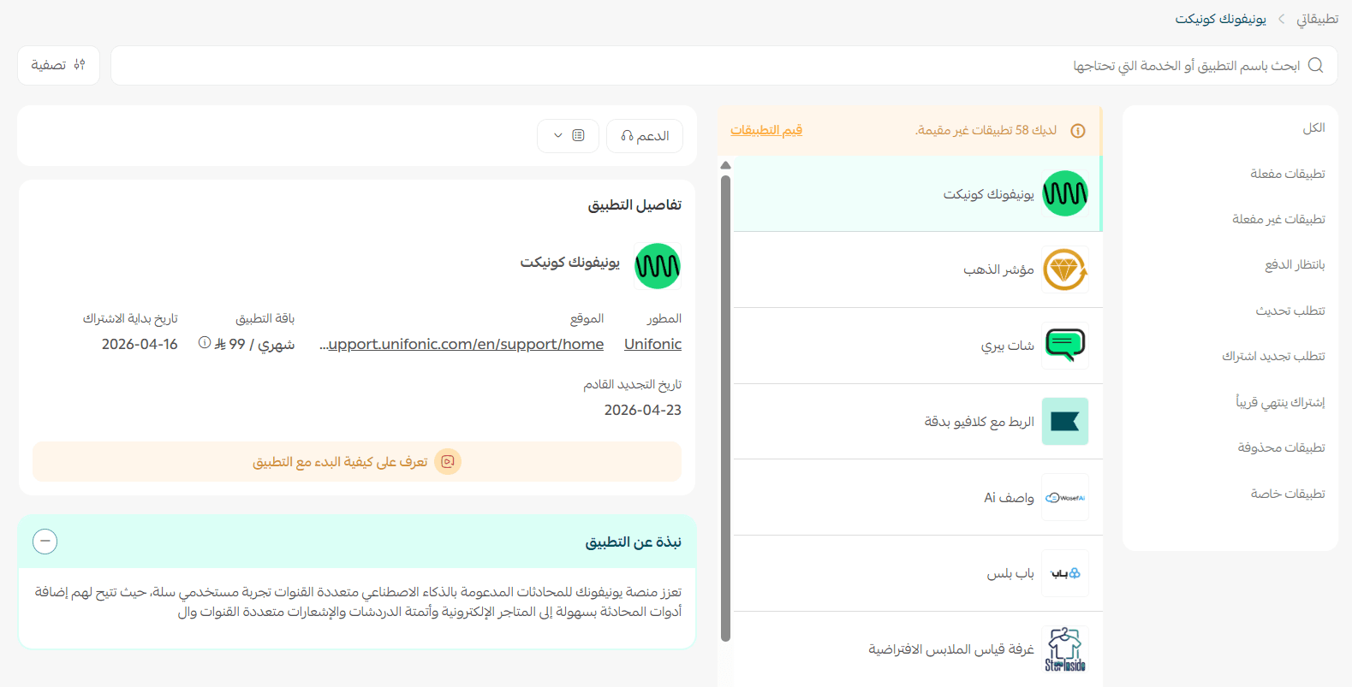
Task: Click the headset icon on support button
Action: tap(627, 136)
